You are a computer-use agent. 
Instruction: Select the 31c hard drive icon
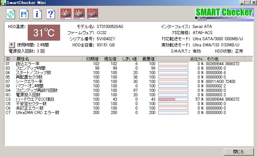click(79, 14)
